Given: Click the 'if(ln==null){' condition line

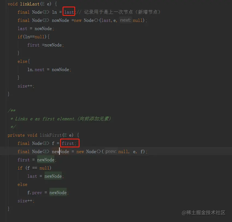Looking at the screenshot, I should (x=34, y=37).
